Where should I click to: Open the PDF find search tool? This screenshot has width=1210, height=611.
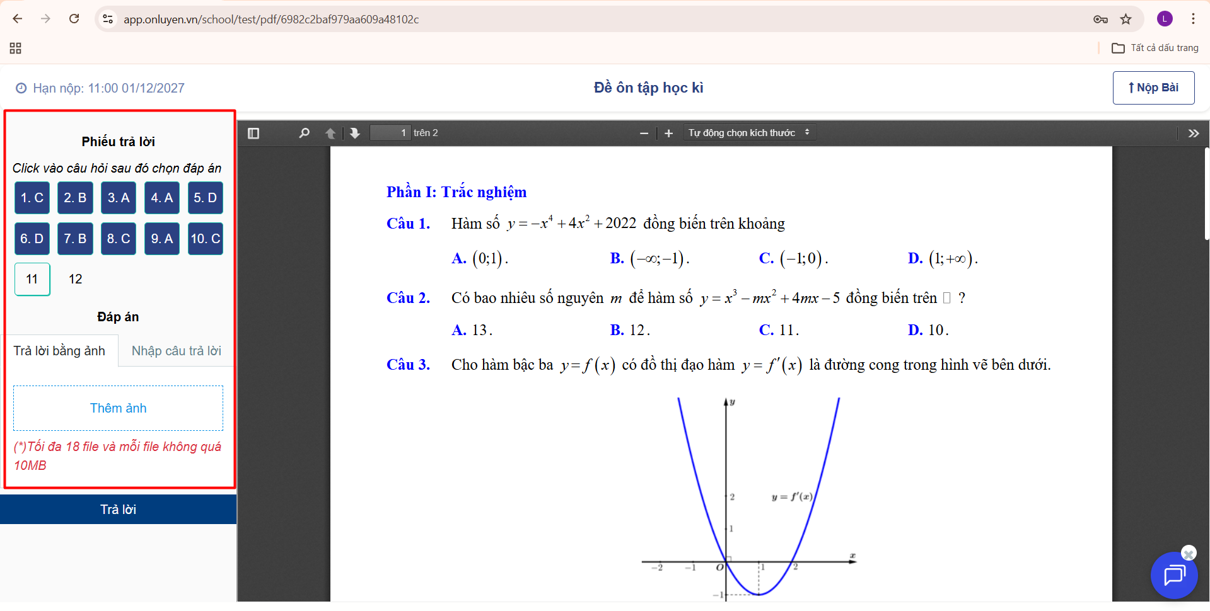coord(304,134)
